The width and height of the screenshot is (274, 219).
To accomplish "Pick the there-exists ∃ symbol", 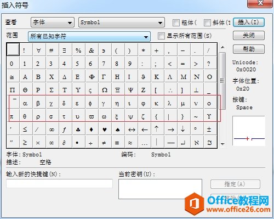I will pyautogui.click(x=64, y=50).
